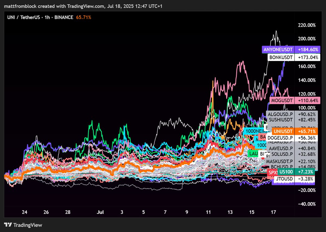Click the +184.60% price label
Viewport: 326px width, 232px height.
[308, 50]
